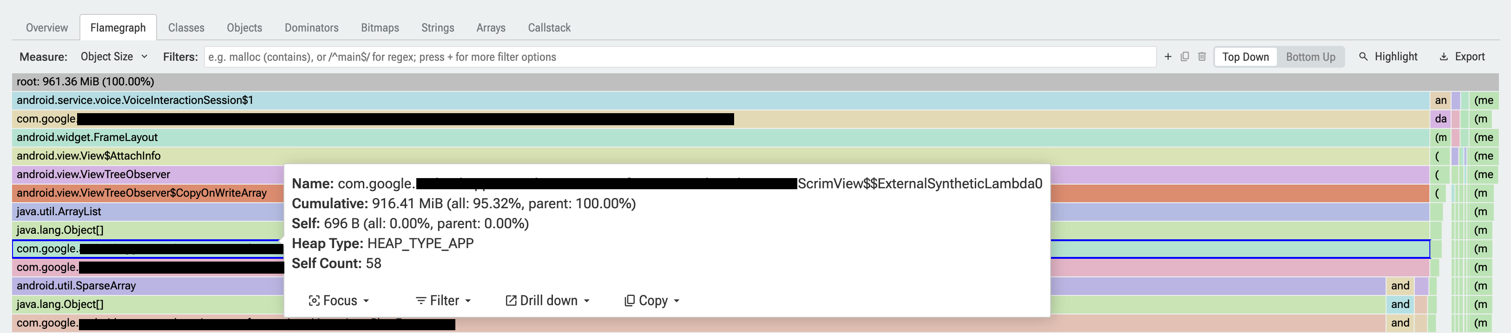Click the android.util.SparseArray flamegraph node
The width and height of the screenshot is (1511, 333).
(x=699, y=286)
